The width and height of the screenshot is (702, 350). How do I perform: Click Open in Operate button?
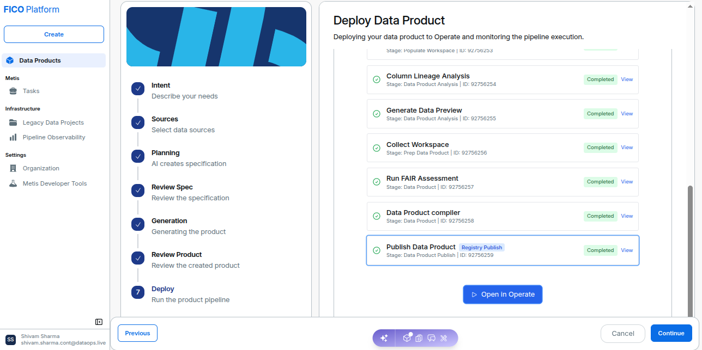(503, 294)
